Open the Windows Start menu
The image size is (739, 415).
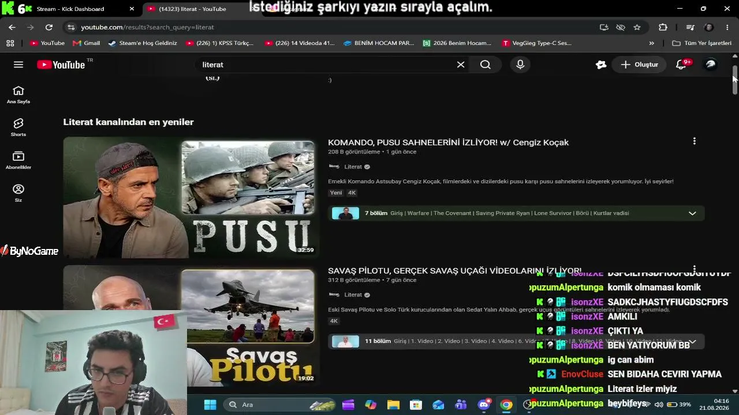coord(210,405)
